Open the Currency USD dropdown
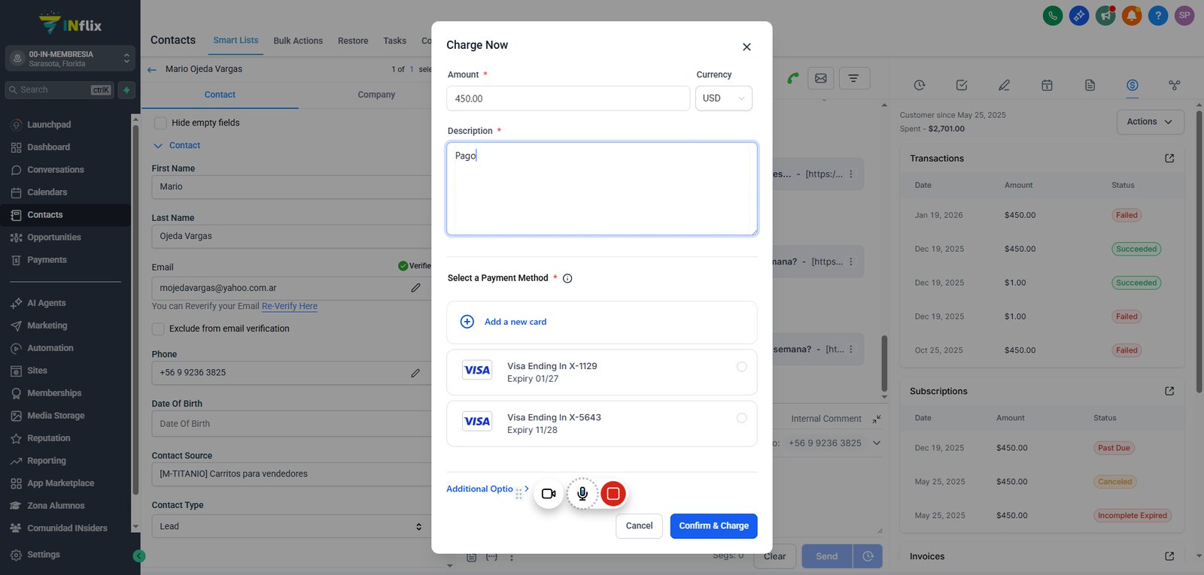The width and height of the screenshot is (1204, 575). click(724, 98)
